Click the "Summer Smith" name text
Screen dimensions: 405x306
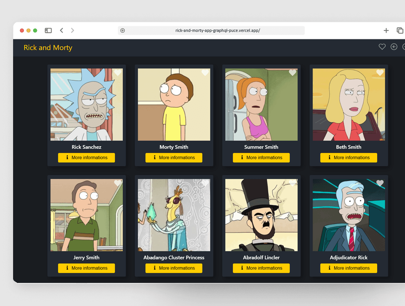coord(261,147)
